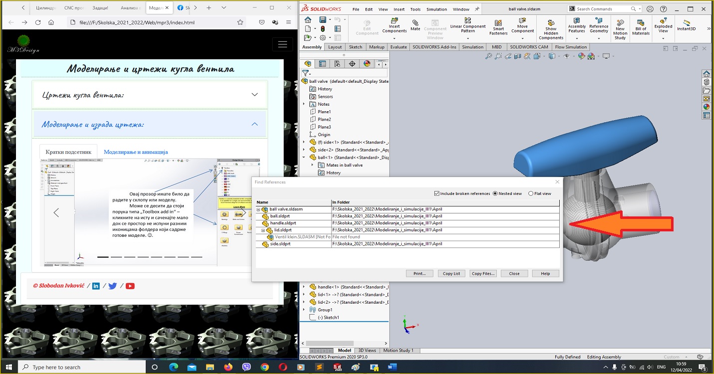714x374 pixels.
Task: Open the Tools menu in SolidWorks
Action: tap(415, 9)
